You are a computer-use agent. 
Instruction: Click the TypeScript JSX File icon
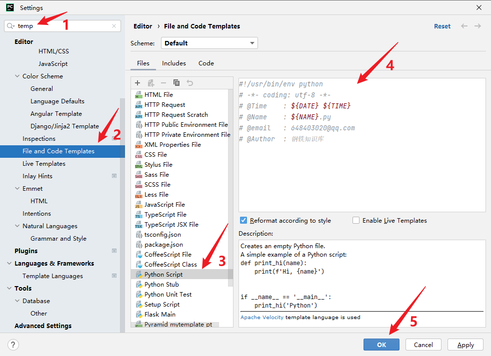(x=138, y=225)
